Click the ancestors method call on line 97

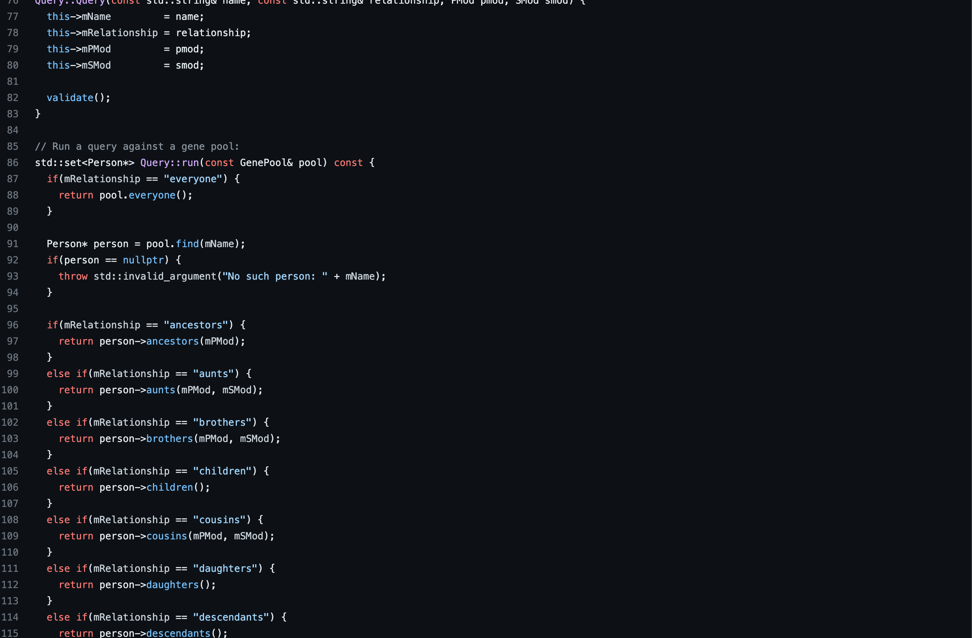[x=172, y=341]
